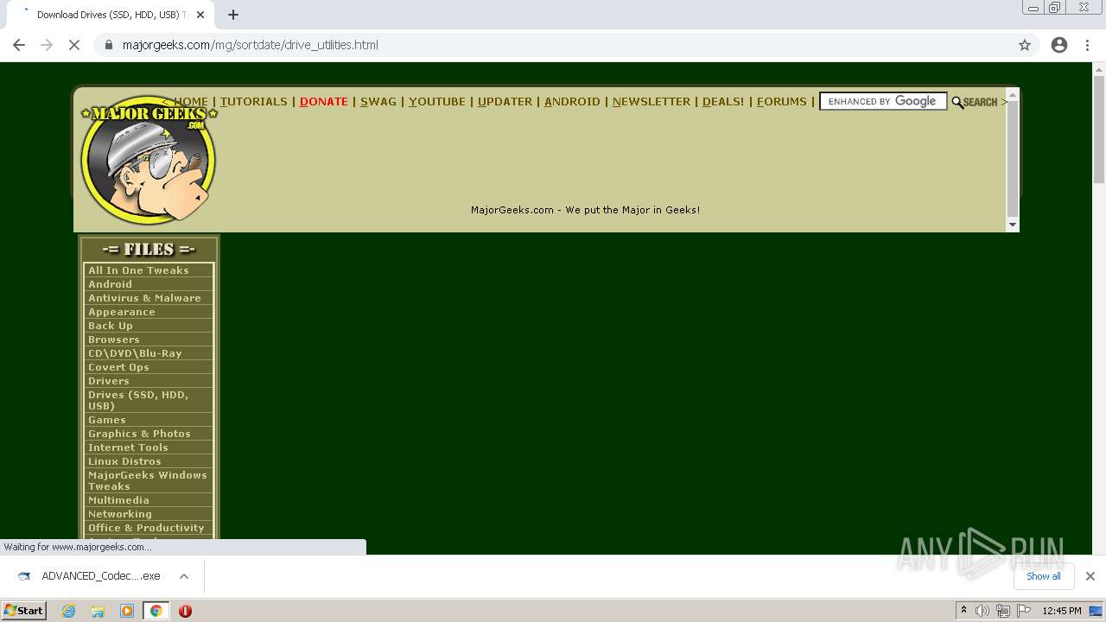
Task: Click the page vertical scrollbar thumb
Action: (x=1099, y=130)
